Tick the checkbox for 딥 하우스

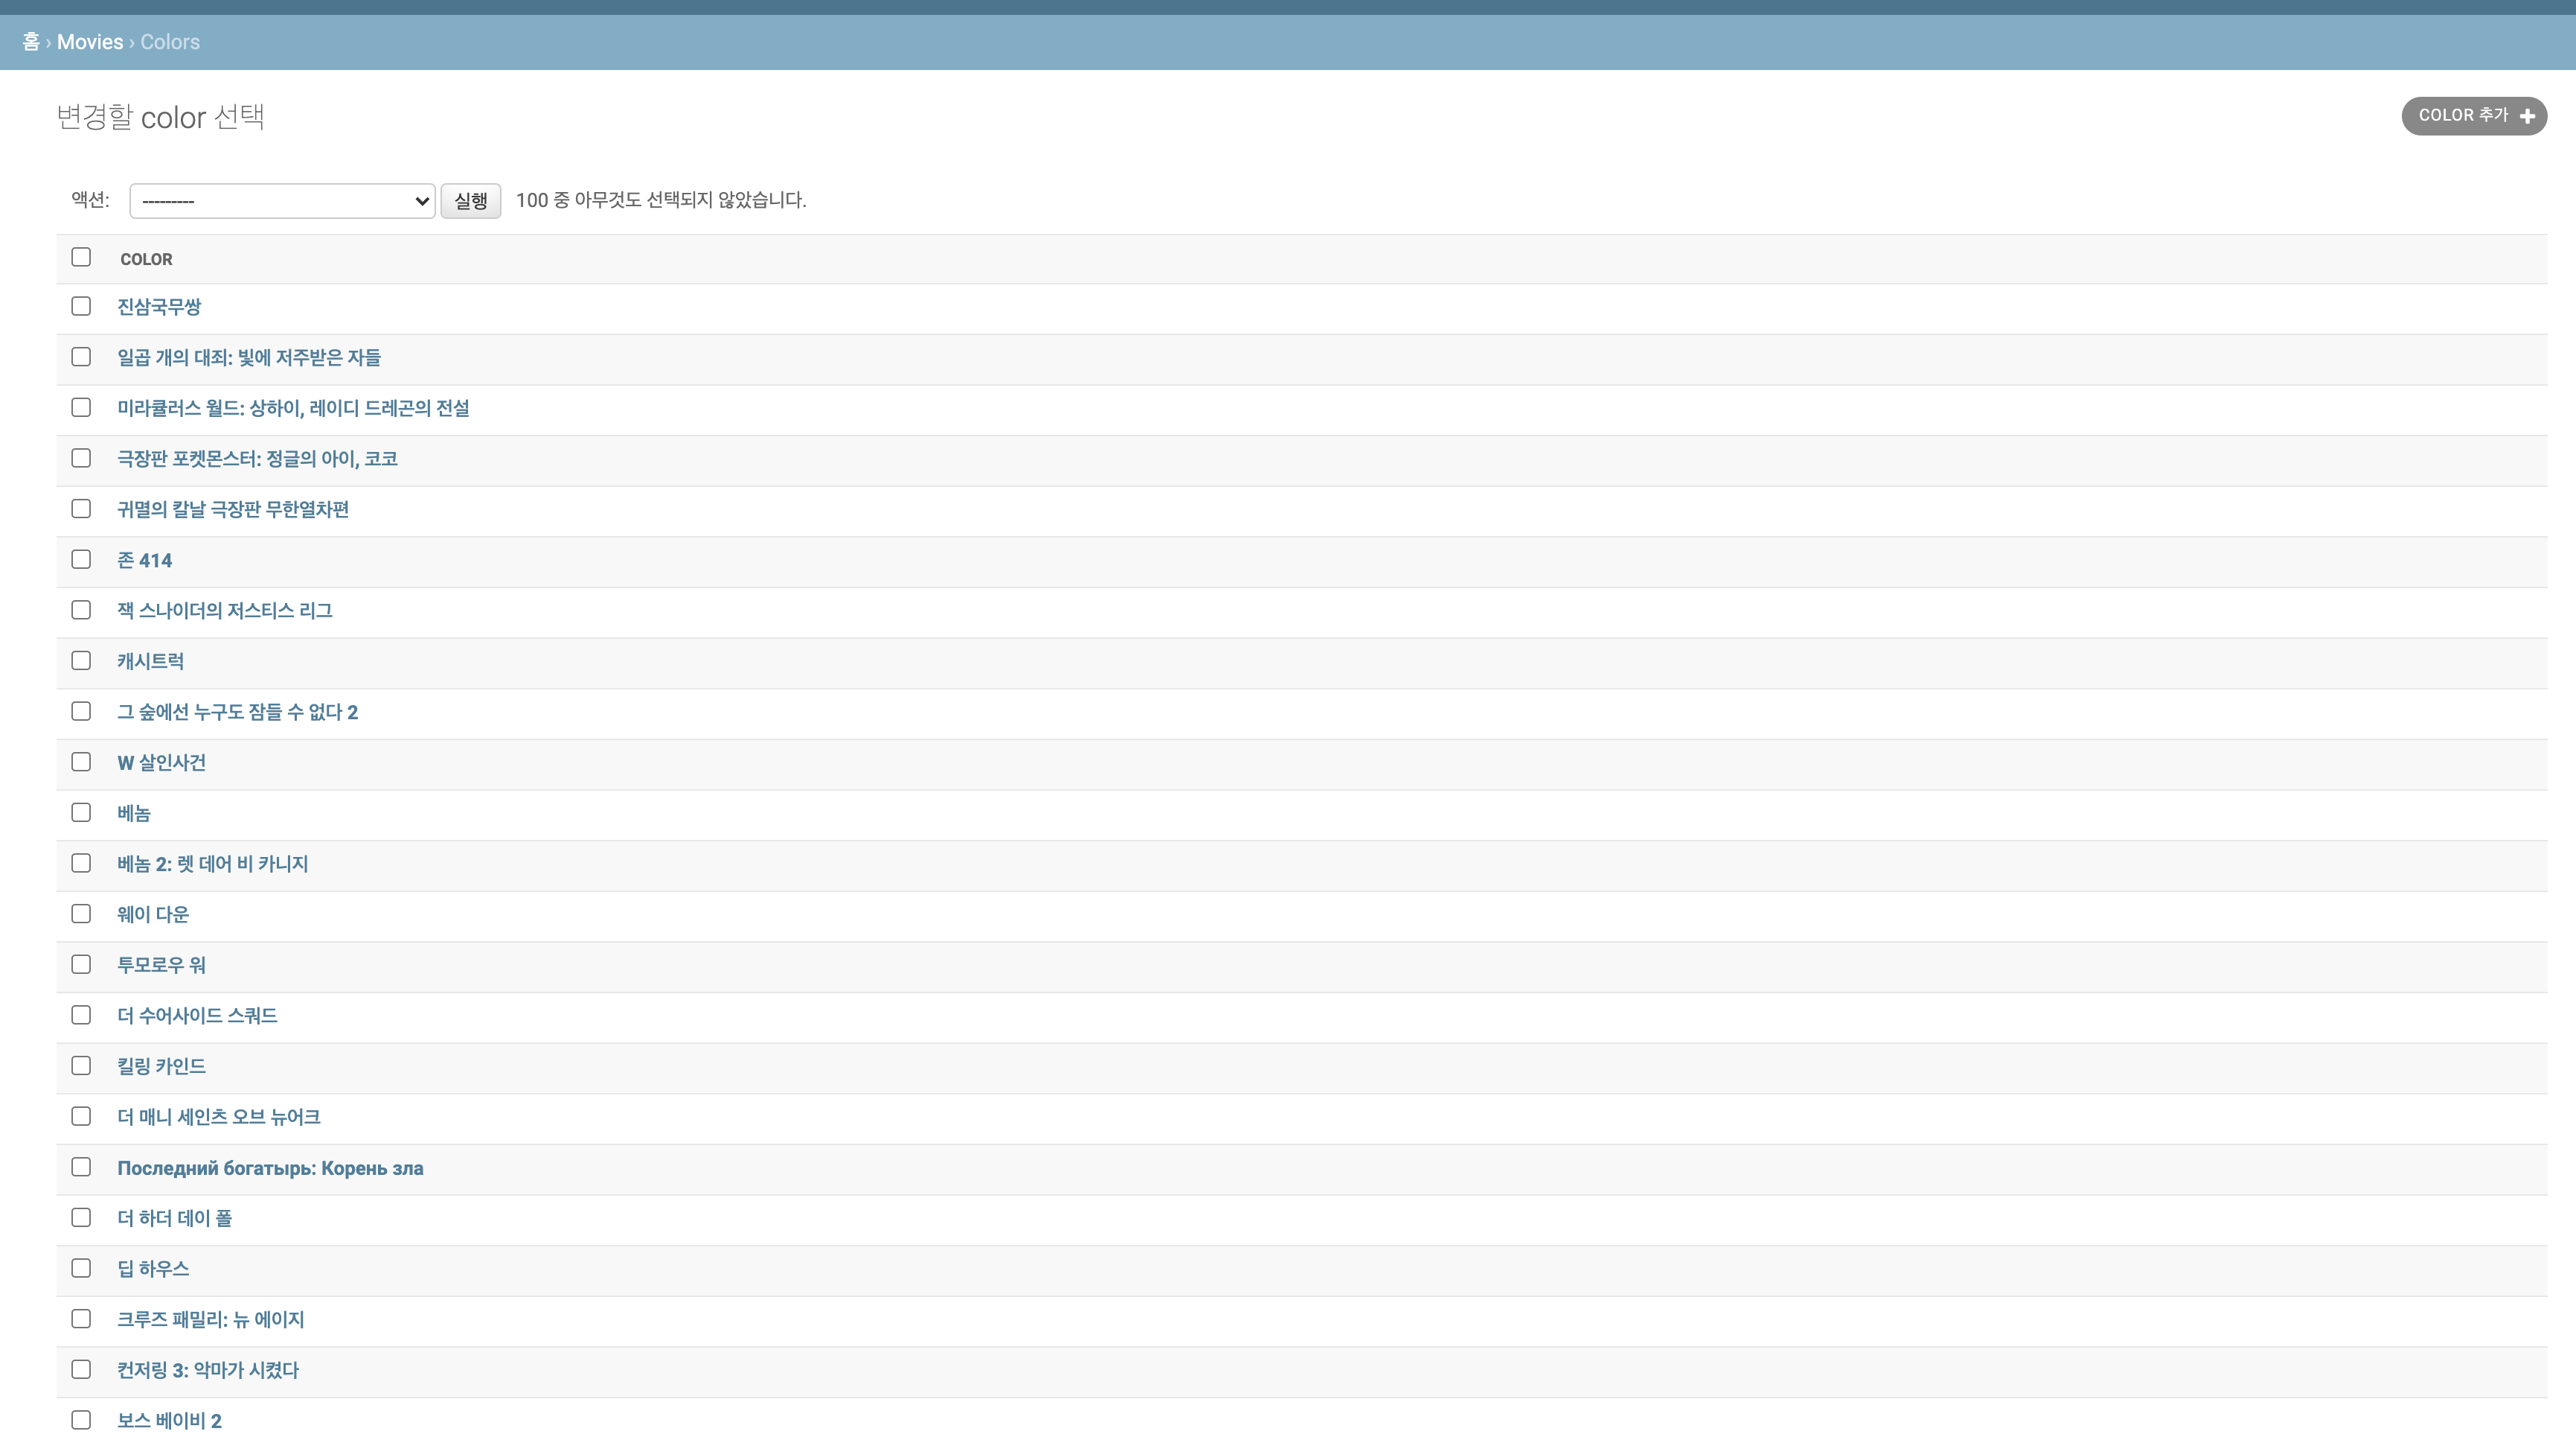pyautogui.click(x=81, y=1268)
